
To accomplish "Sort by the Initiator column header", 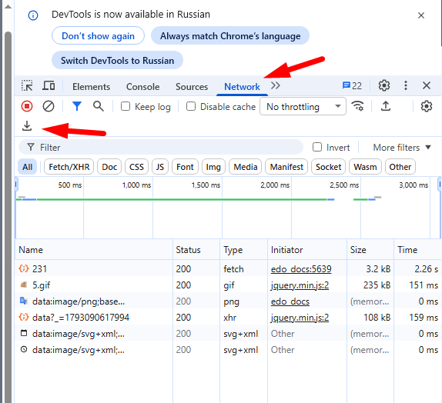I will [307, 249].
